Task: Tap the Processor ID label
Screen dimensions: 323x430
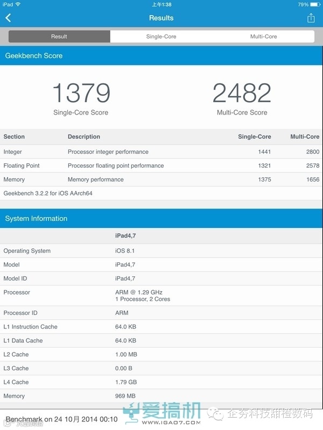Action: click(x=20, y=313)
